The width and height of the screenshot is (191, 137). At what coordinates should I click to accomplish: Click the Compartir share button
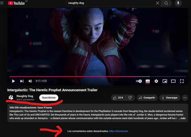click(147, 98)
